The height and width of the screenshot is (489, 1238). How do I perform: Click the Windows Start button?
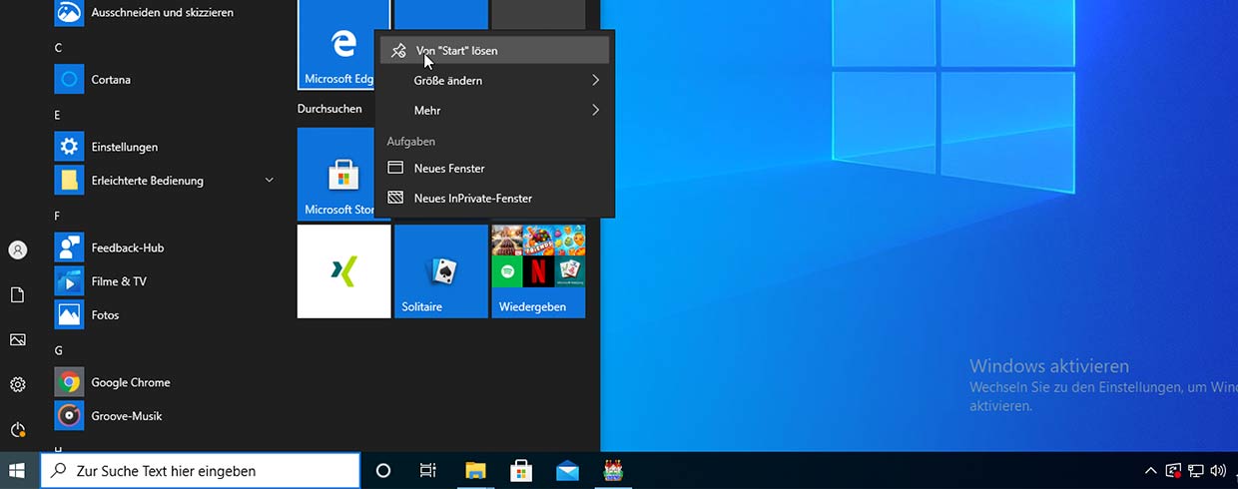[x=18, y=470]
